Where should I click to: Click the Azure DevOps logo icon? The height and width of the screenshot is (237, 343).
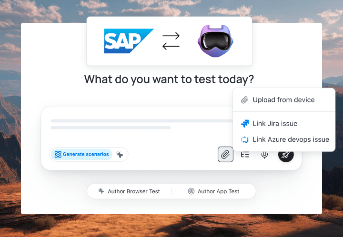click(x=245, y=139)
